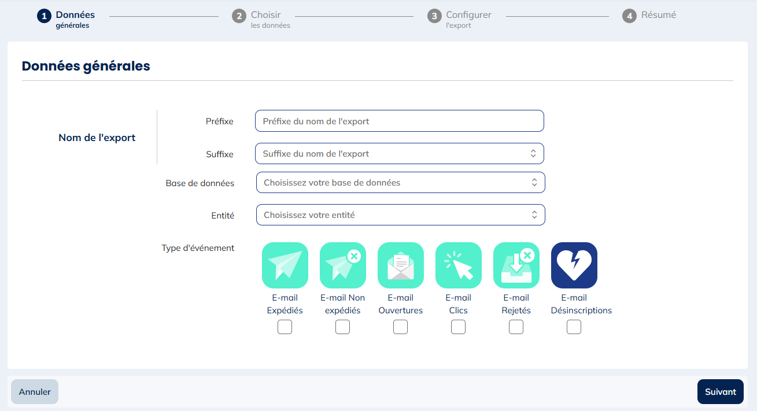Screen dimensions: 757x411
Task: Click the step 4 number circle
Action: tap(629, 16)
